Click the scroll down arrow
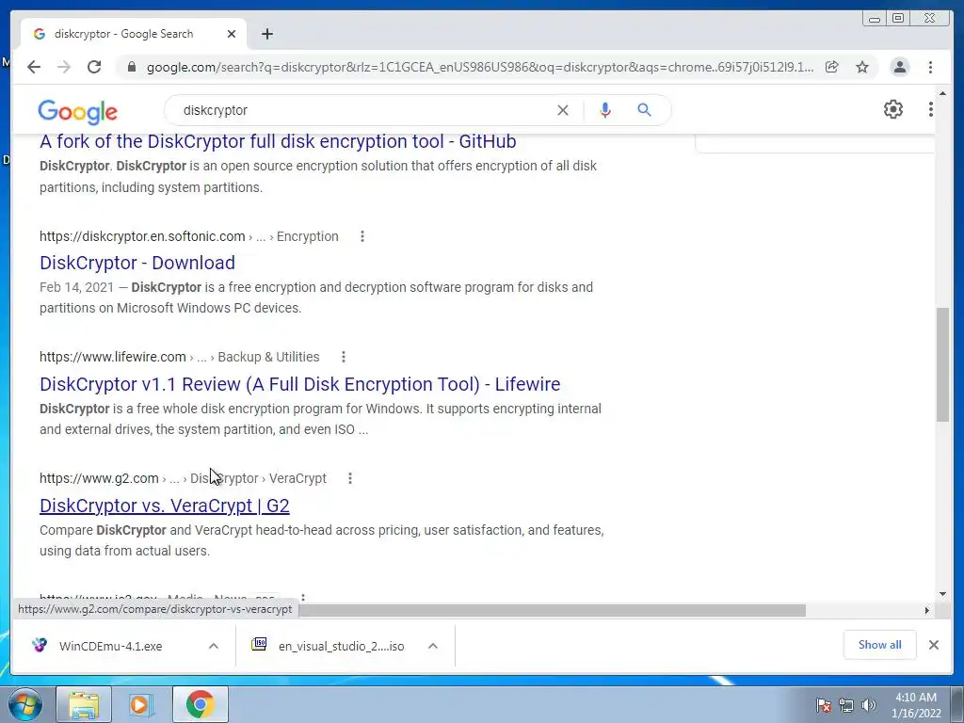 pyautogui.click(x=942, y=594)
